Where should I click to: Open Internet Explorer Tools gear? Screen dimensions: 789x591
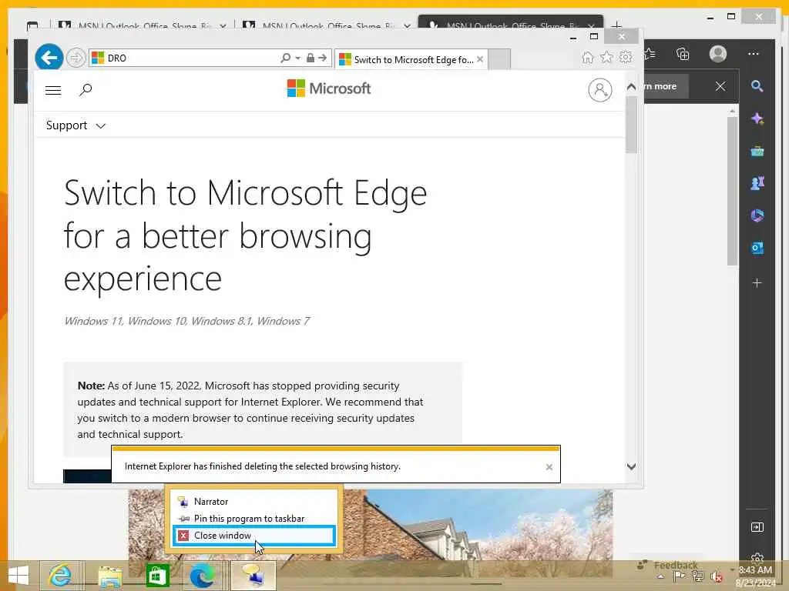click(626, 57)
